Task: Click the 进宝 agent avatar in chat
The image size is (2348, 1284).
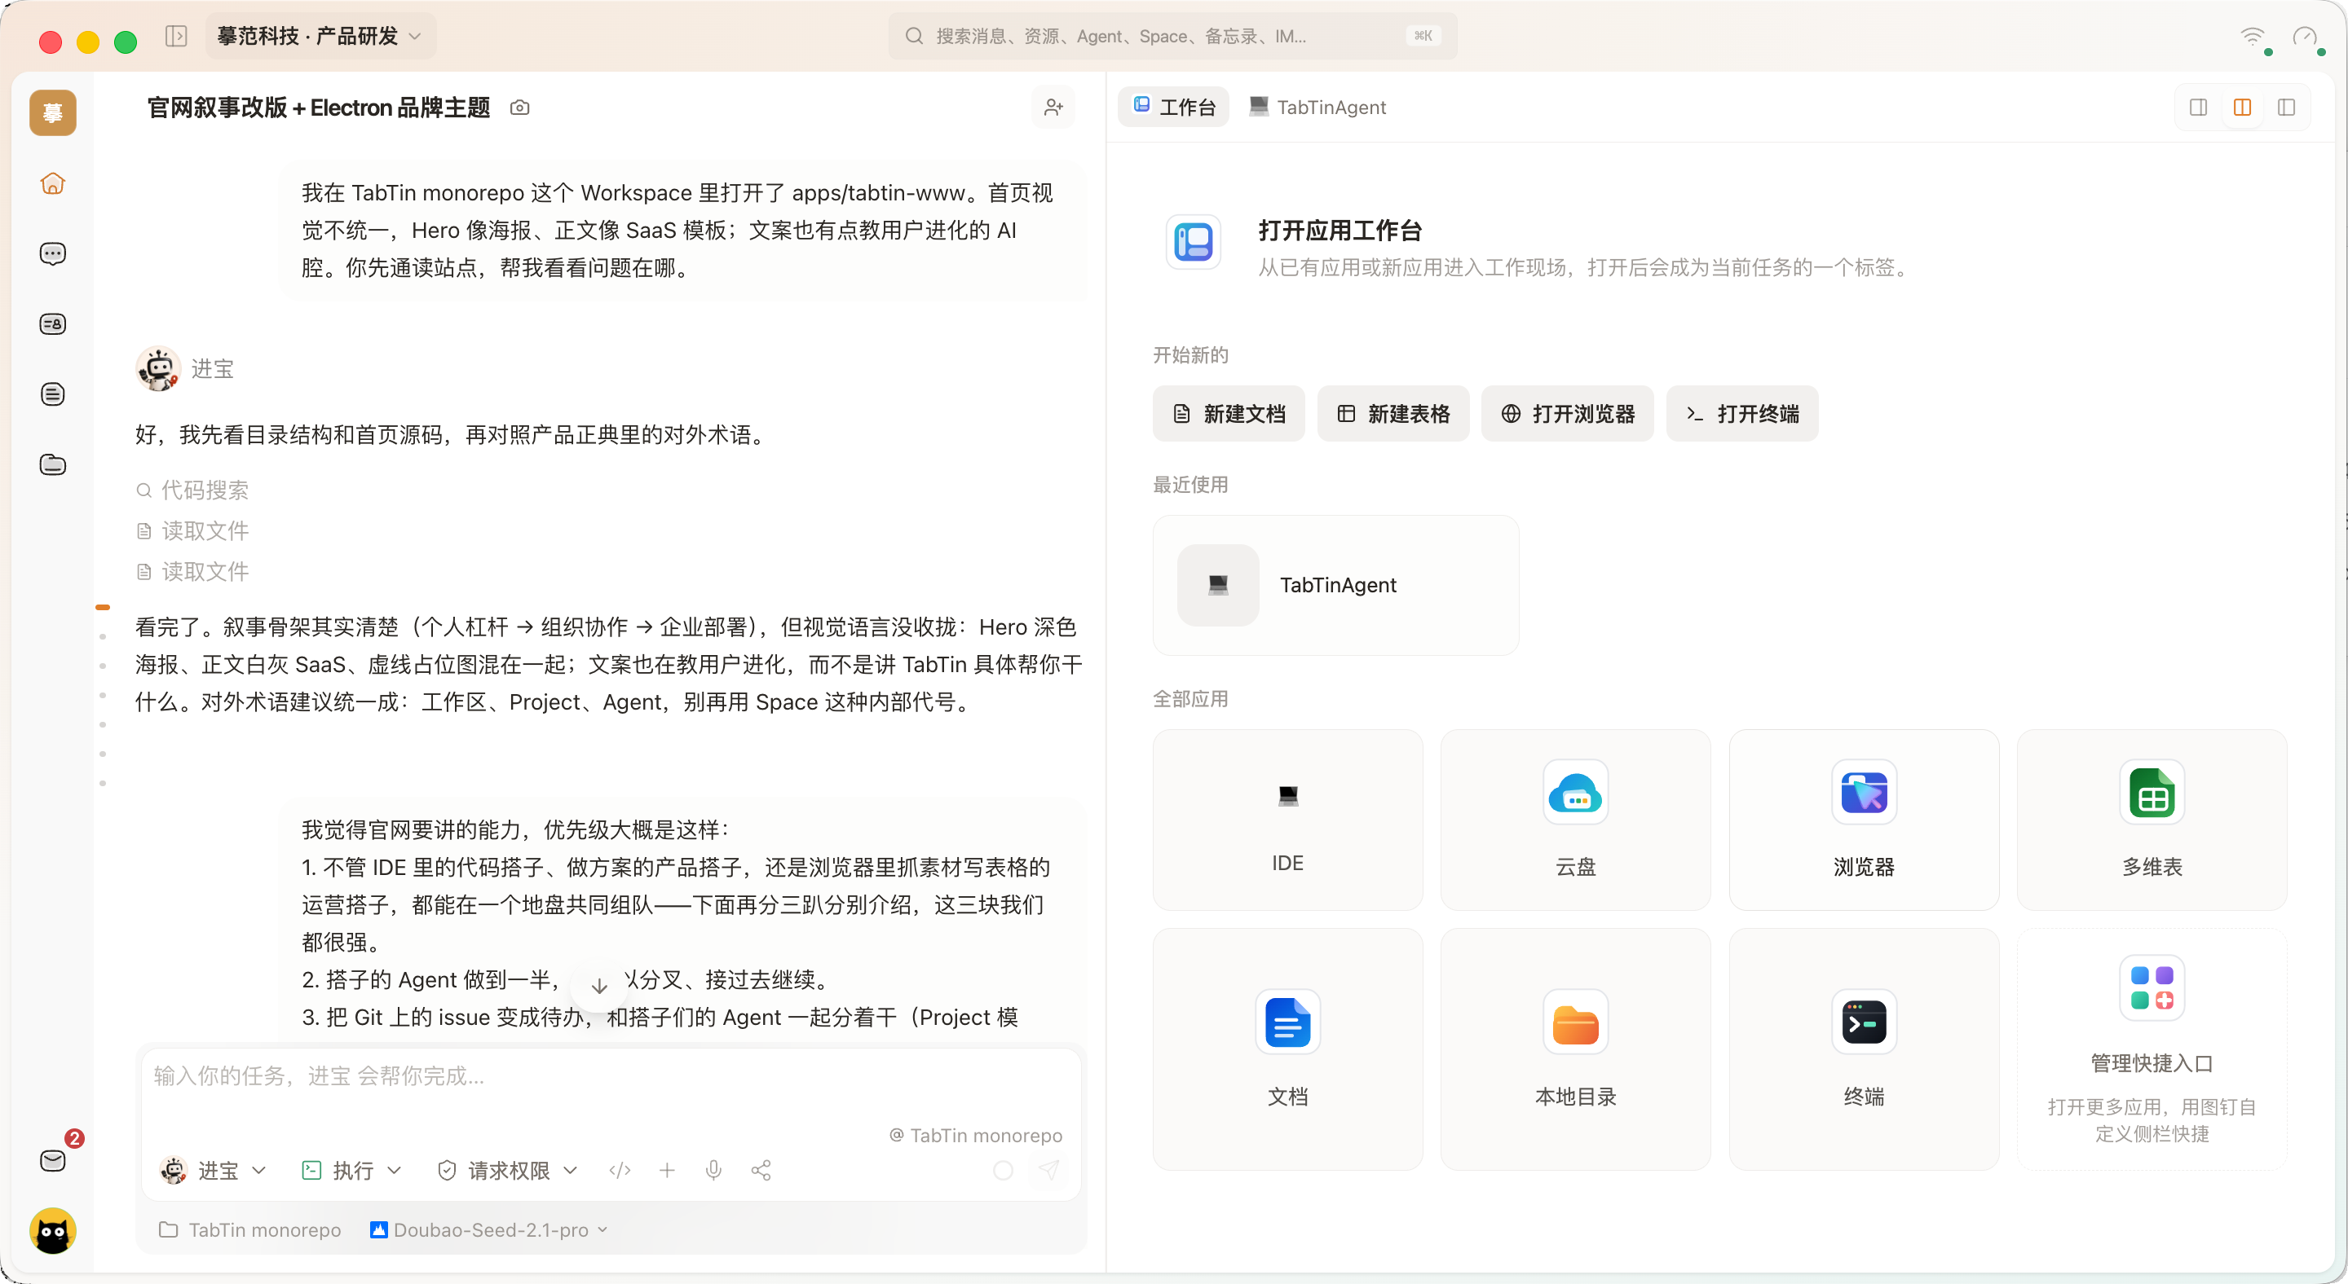Action: [159, 369]
